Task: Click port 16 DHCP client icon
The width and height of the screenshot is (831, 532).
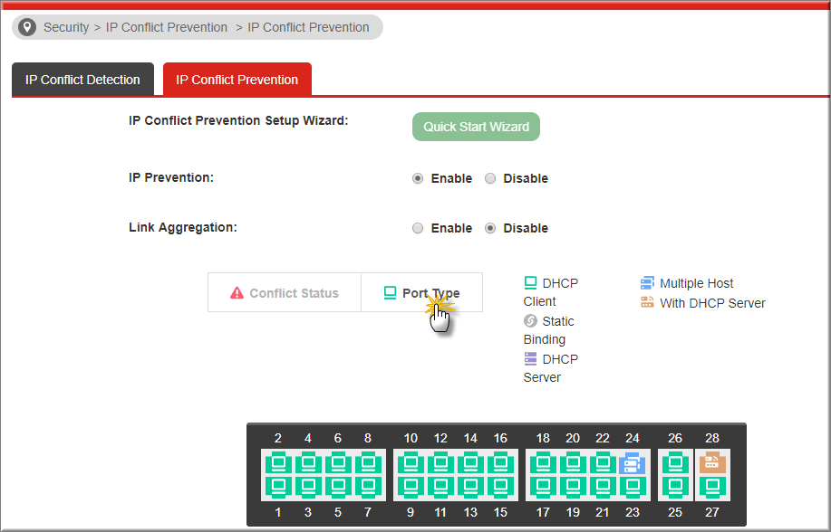Action: point(500,464)
